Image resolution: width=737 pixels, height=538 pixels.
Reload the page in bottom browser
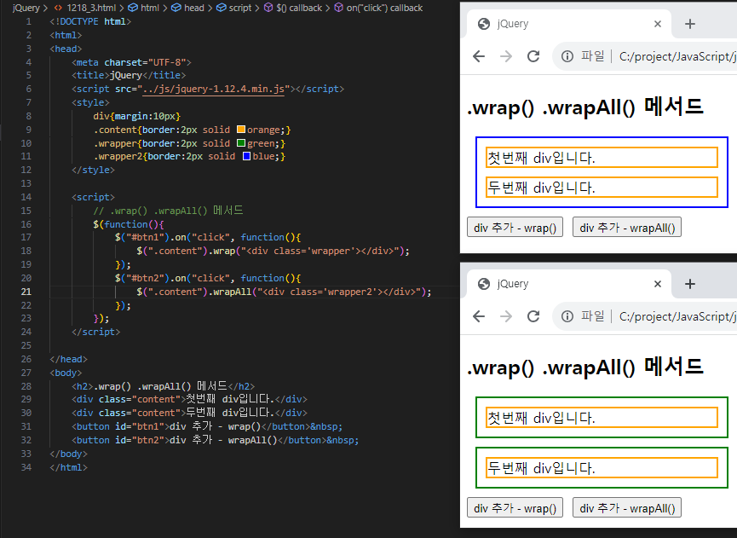[x=533, y=316]
